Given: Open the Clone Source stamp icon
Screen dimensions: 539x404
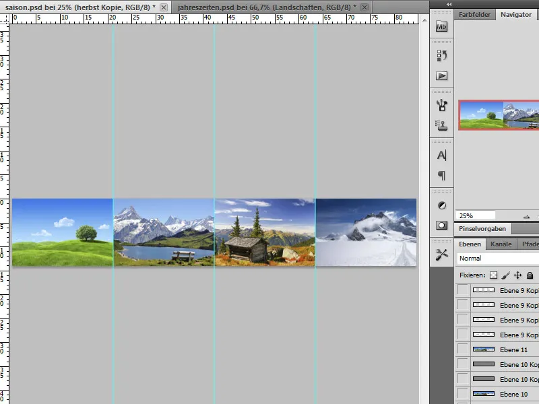Looking at the screenshot, I should (x=441, y=125).
